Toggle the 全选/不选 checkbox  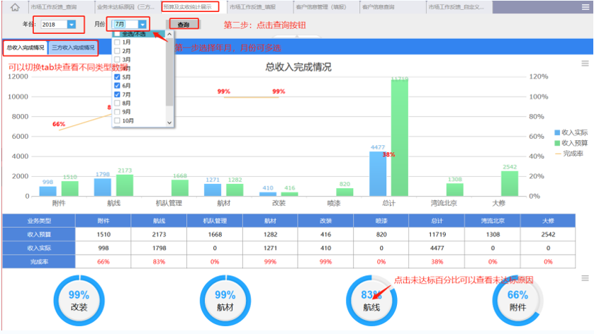[117, 34]
